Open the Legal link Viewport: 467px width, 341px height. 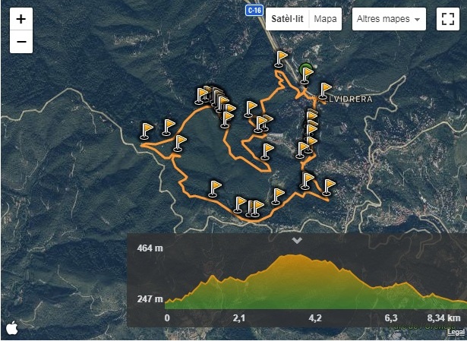[x=456, y=332]
